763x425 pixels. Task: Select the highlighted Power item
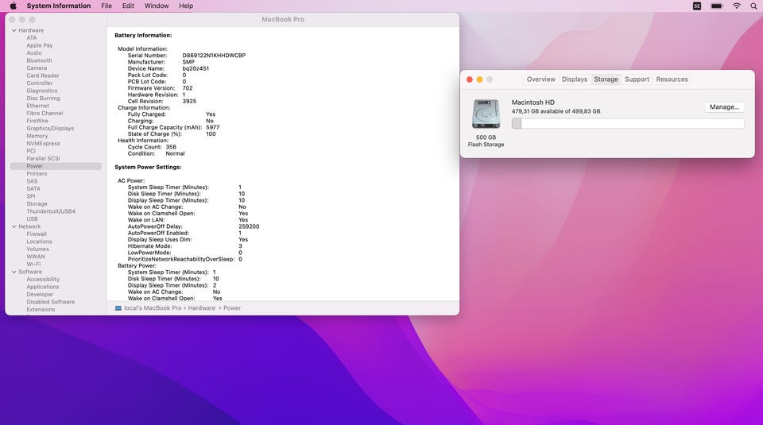[56, 166]
